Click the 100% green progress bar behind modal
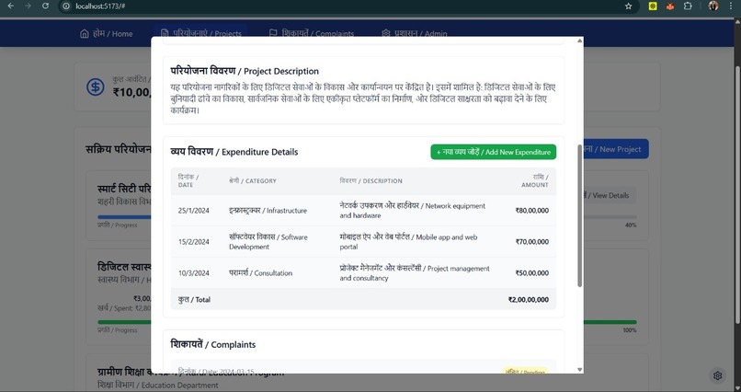This screenshot has width=741, height=392. pos(610,322)
